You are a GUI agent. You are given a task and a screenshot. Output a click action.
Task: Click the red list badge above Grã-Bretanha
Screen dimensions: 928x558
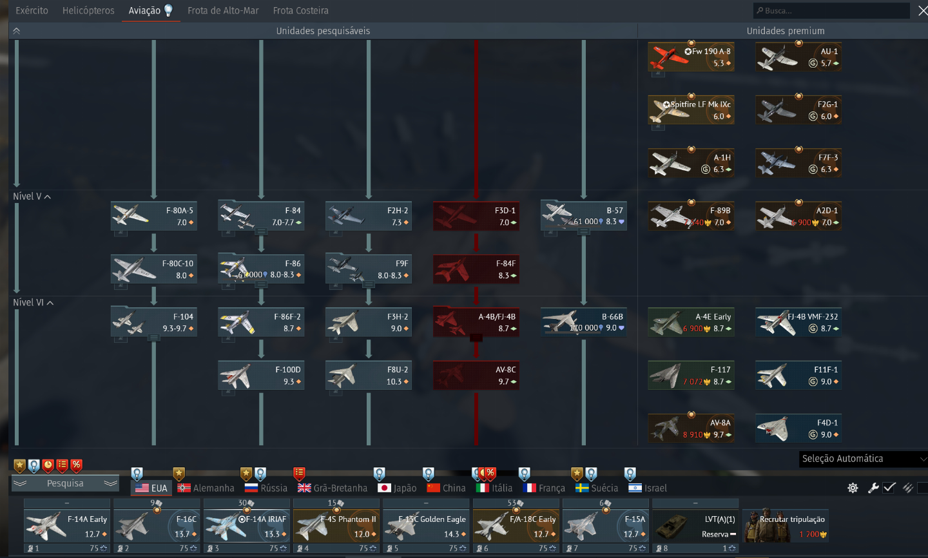click(299, 474)
